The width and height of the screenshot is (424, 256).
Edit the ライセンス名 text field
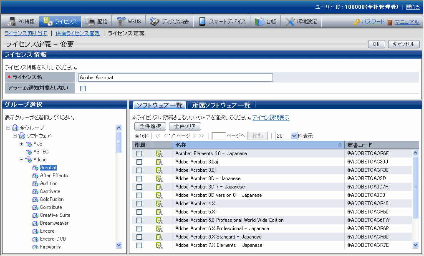176,78
